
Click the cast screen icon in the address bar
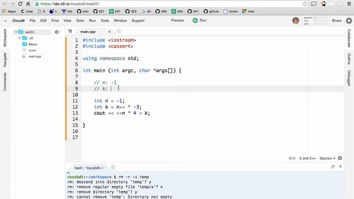pyautogui.click(x=314, y=4)
